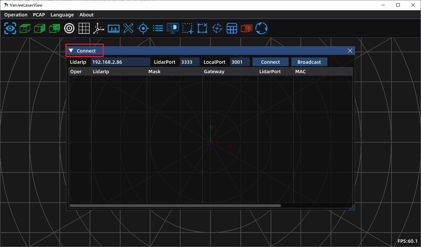Click the horizontal scrollbar in device table
The height and width of the screenshot is (247, 421).
coord(175,206)
